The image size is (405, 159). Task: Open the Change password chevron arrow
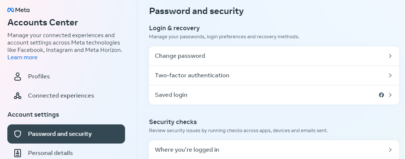click(x=390, y=56)
